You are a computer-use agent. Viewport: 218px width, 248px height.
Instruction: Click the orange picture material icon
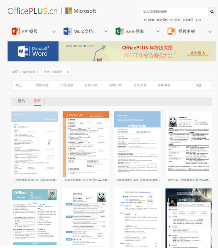point(171,31)
